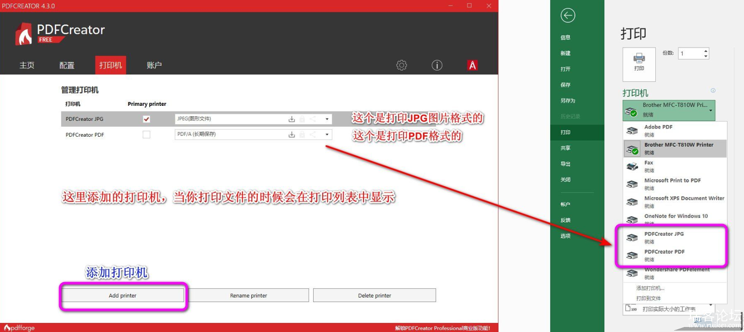Click the pdfforge logo in the footer
Image resolution: width=744 pixels, height=332 pixels.
pos(20,327)
